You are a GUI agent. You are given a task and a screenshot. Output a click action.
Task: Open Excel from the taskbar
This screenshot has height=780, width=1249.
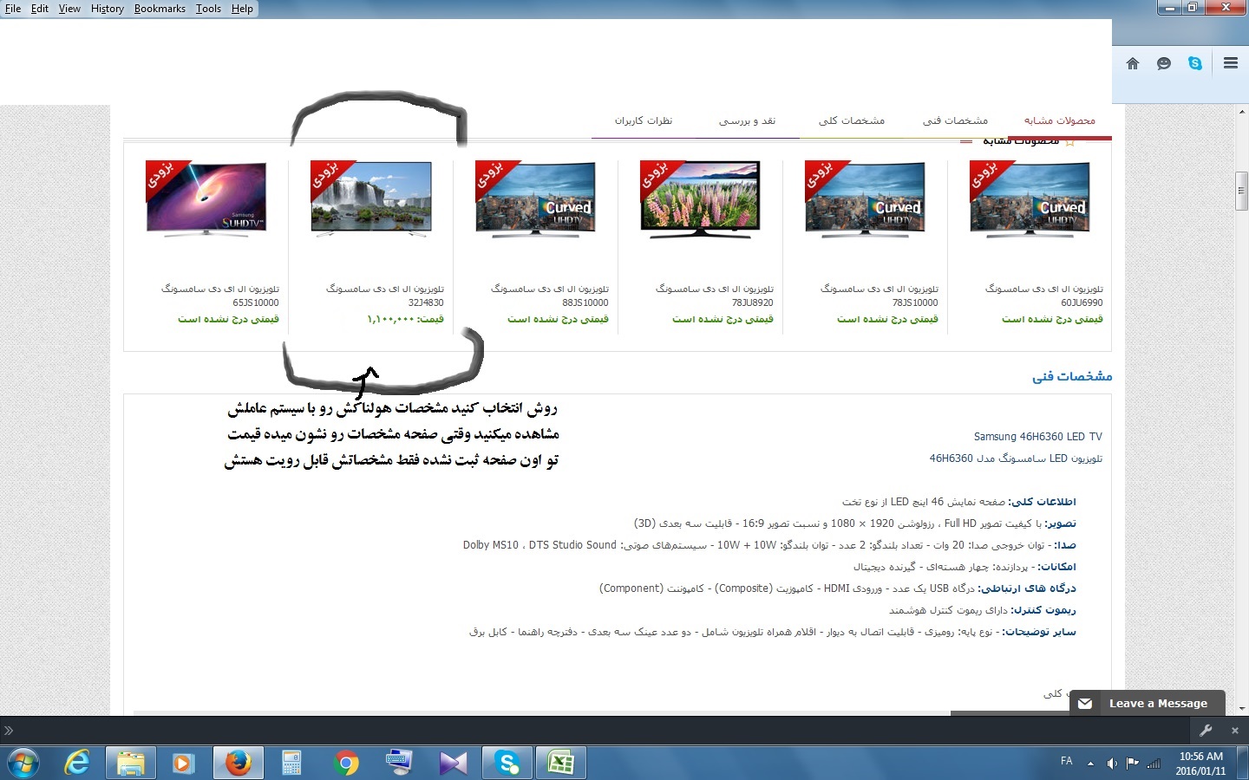[x=561, y=764]
